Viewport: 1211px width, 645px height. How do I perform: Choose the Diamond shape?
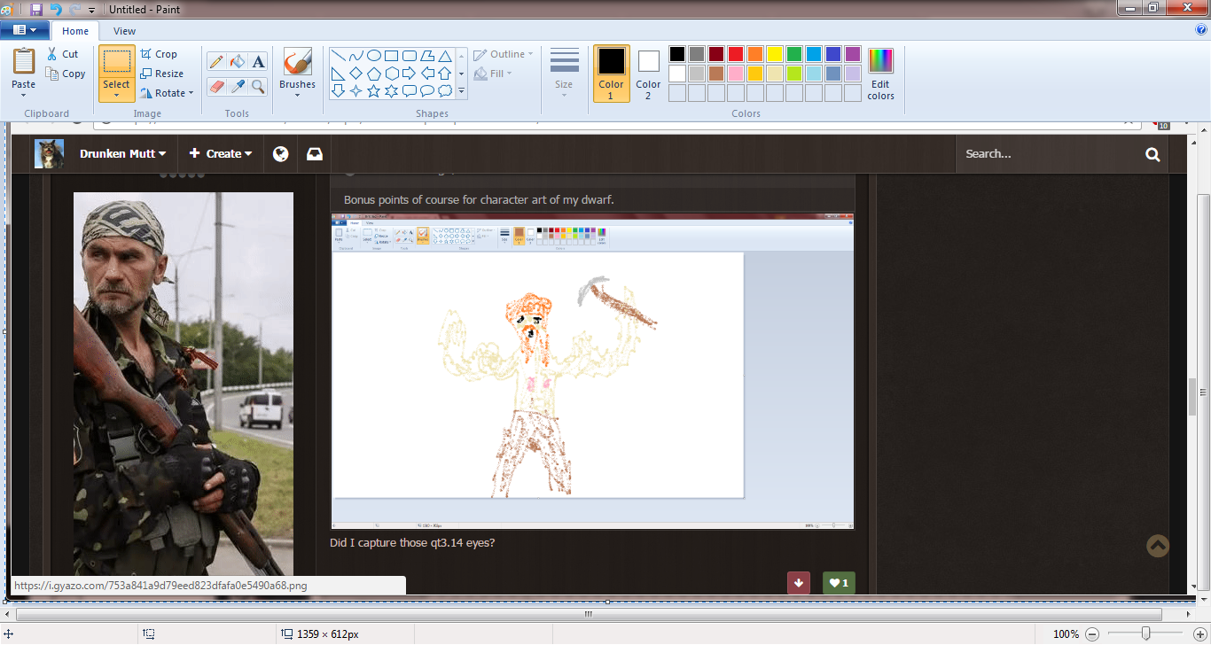pyautogui.click(x=356, y=73)
